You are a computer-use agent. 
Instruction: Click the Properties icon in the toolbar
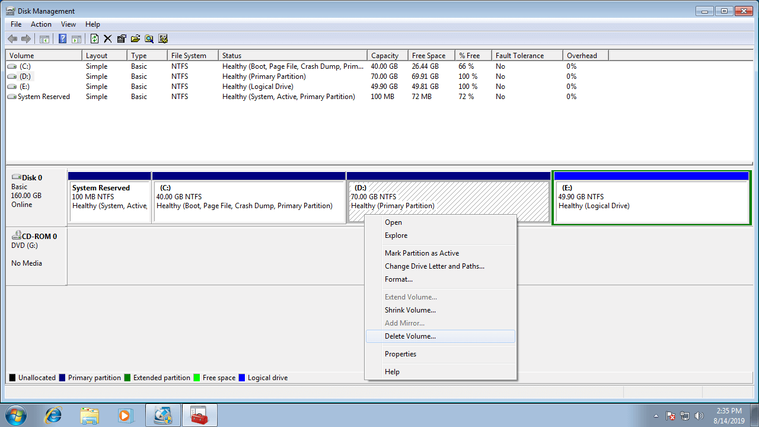click(x=122, y=39)
